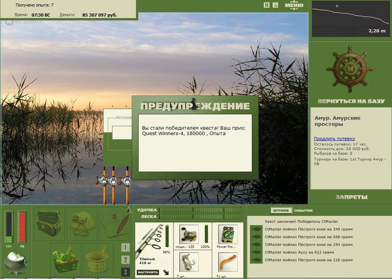Click fish icon beside 126 грамм catch

256,260
